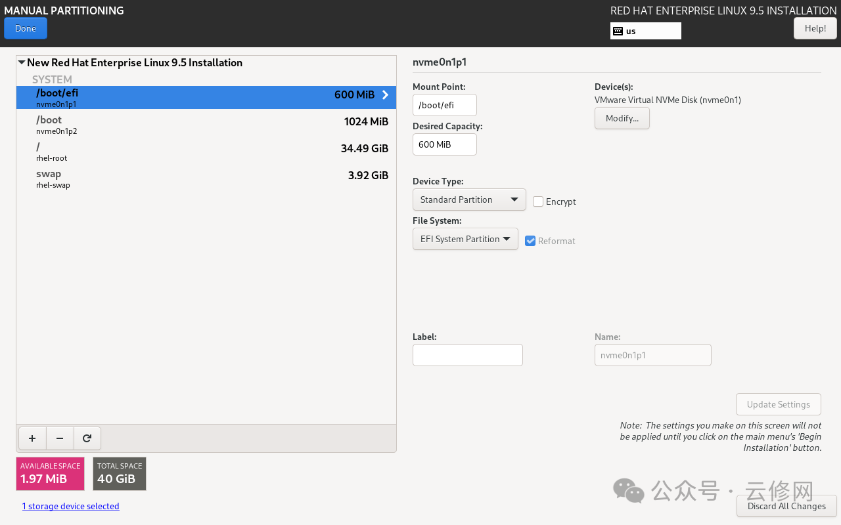The height and width of the screenshot is (525, 841).
Task: Open the 1 storage device selected link
Action: (71, 506)
